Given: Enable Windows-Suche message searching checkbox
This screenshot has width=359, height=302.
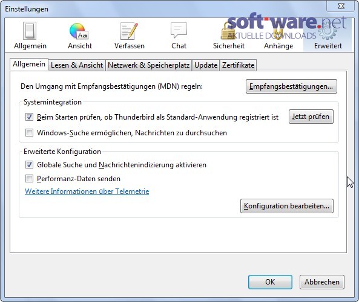Looking at the screenshot, I should (29, 132).
